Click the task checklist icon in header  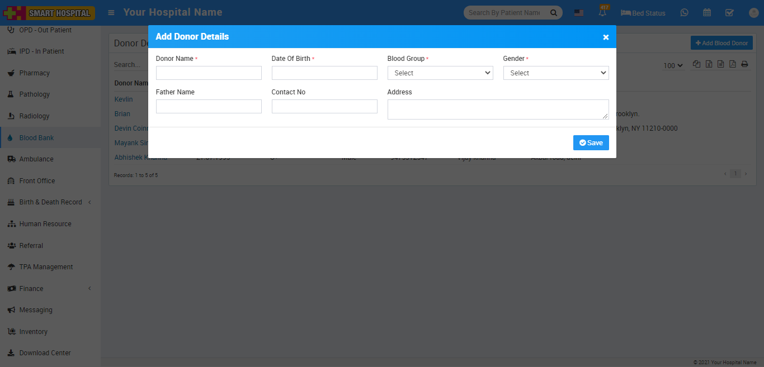pyautogui.click(x=729, y=13)
